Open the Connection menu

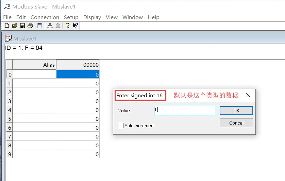pos(45,17)
